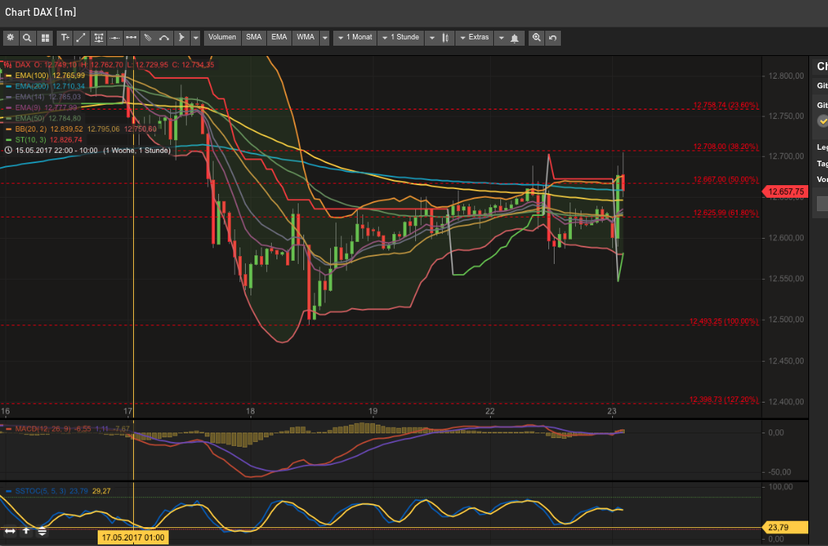Open the chart layout grid icon
Screen dimensions: 828x546
pos(45,37)
